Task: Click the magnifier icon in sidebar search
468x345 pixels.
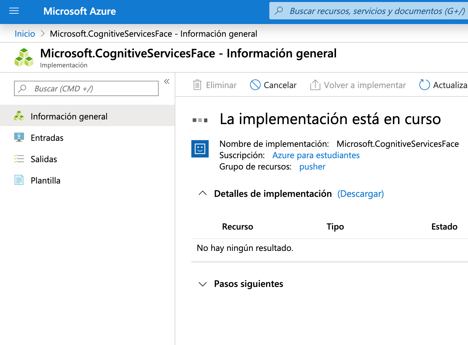Action: (22, 88)
